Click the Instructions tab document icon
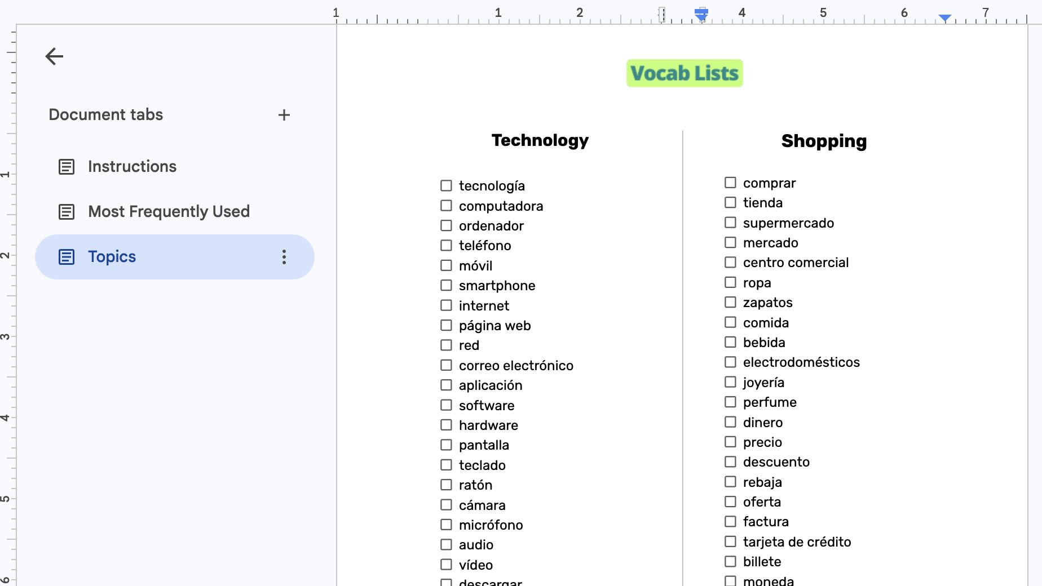This screenshot has height=586, width=1042. pyautogui.click(x=67, y=167)
